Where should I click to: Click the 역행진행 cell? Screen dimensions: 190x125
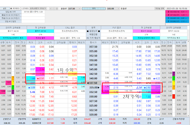tap(93, 34)
